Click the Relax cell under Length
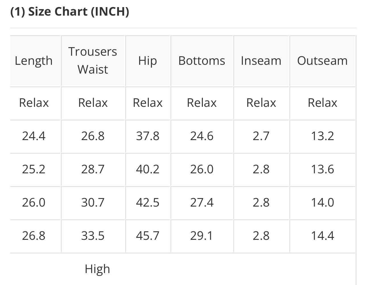 click(x=34, y=103)
